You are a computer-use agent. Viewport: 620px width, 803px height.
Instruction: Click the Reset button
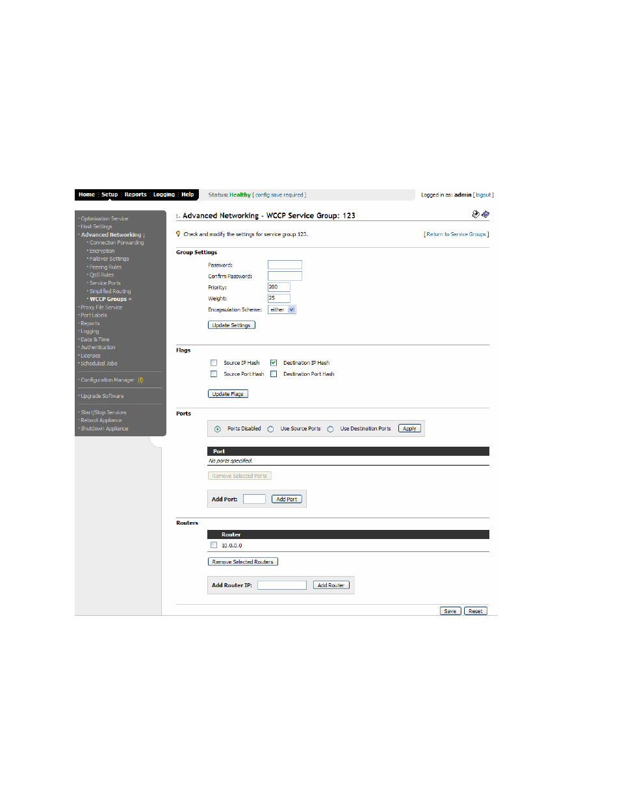[476, 611]
